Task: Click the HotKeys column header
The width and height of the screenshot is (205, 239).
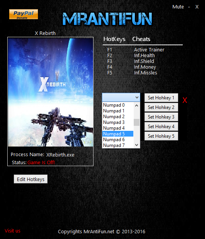Action: [x=114, y=39]
